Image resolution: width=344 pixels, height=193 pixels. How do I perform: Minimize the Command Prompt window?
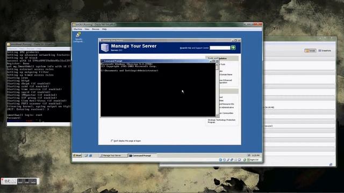click(211, 61)
